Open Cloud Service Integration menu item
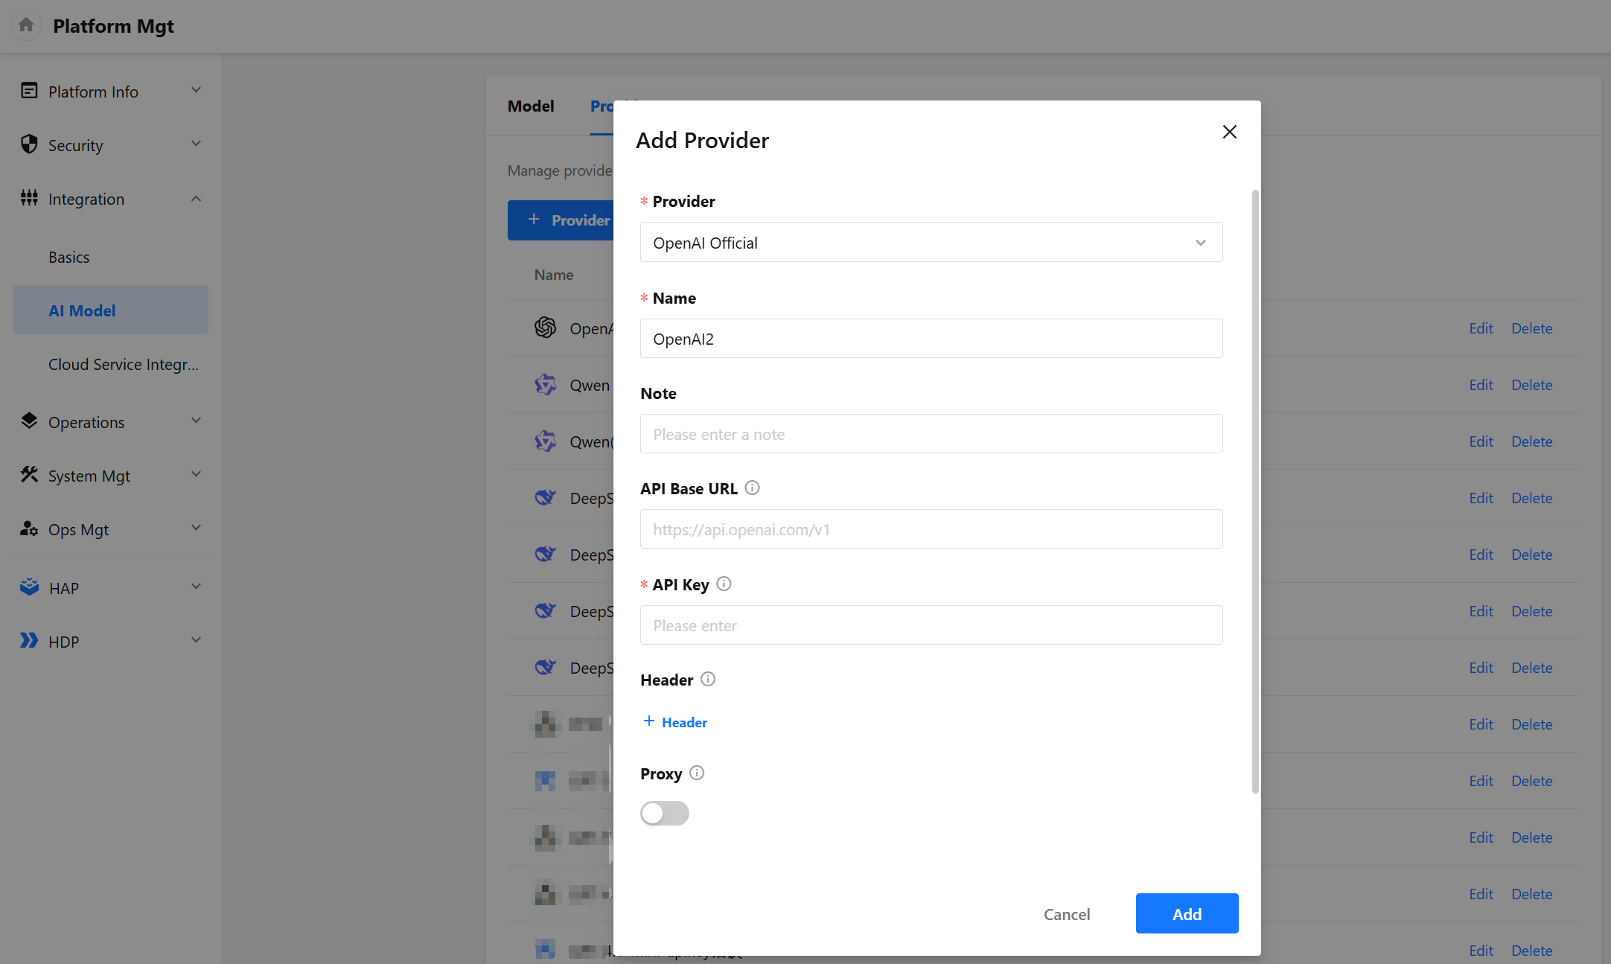 (124, 364)
